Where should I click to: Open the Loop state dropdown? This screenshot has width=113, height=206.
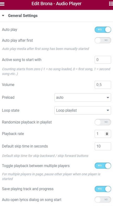coord(83,110)
